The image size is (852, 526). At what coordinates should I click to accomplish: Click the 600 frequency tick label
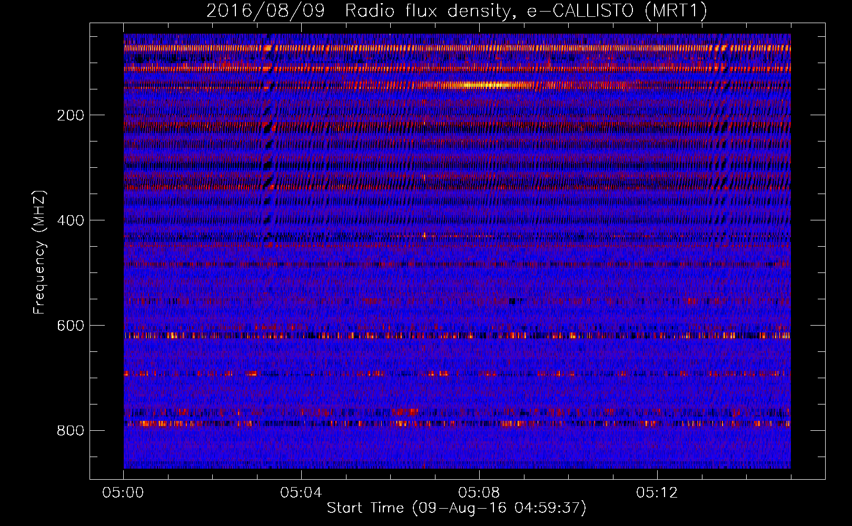click(71, 326)
